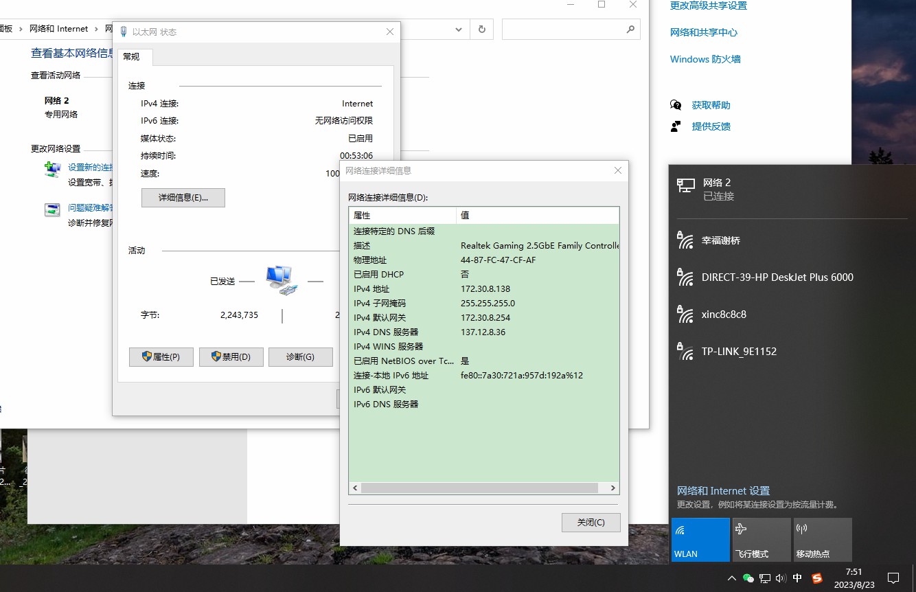The width and height of the screenshot is (916, 592).
Task: Click the refresh icon beside the address bar
Action: 481,30
